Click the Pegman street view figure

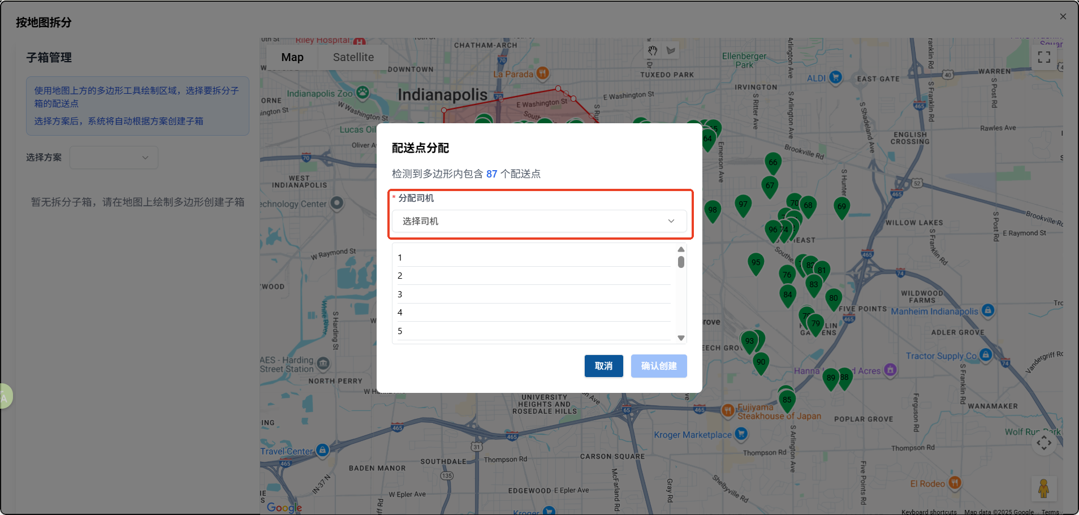(x=1043, y=488)
